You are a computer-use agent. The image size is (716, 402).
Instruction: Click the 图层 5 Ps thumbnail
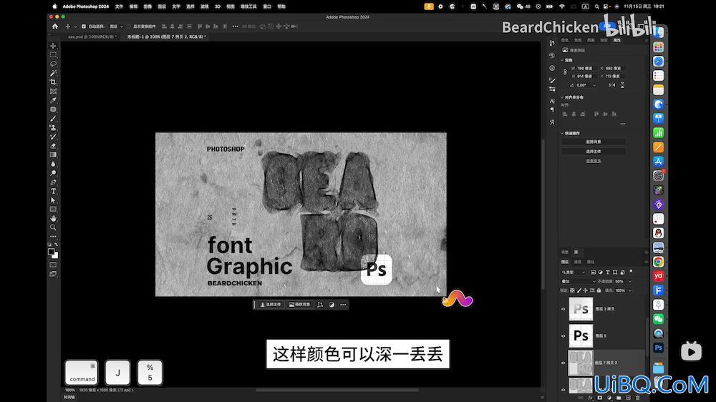(x=581, y=336)
